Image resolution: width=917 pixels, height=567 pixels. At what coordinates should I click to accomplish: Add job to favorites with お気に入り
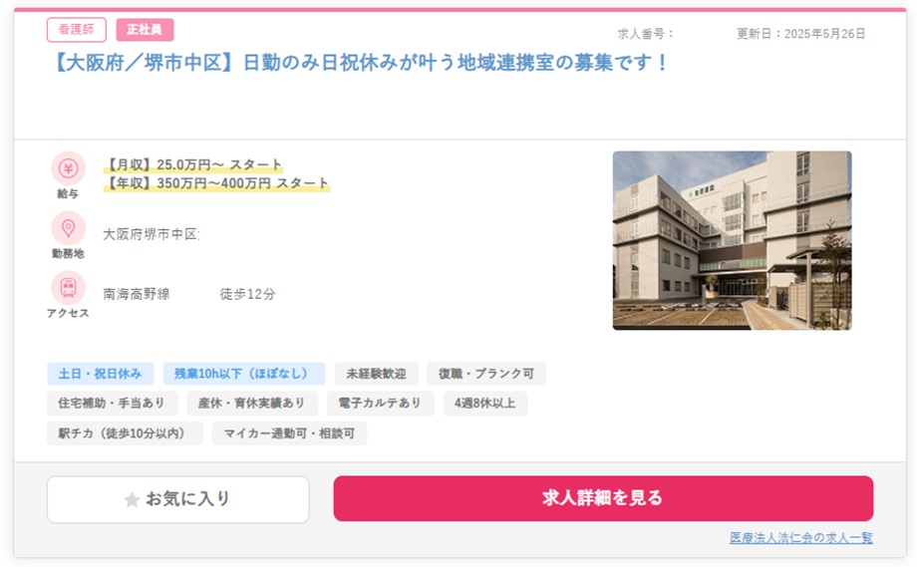pos(178,499)
